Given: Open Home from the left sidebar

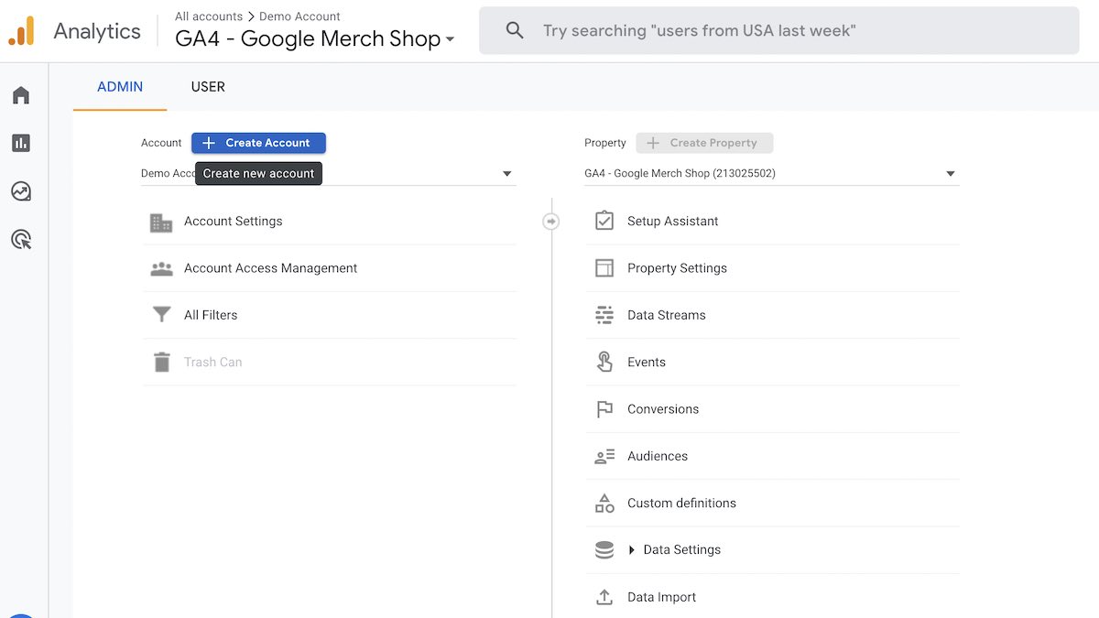Looking at the screenshot, I should tap(21, 95).
